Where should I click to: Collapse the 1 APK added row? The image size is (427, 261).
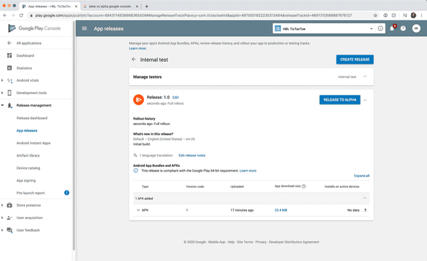pyautogui.click(x=365, y=198)
